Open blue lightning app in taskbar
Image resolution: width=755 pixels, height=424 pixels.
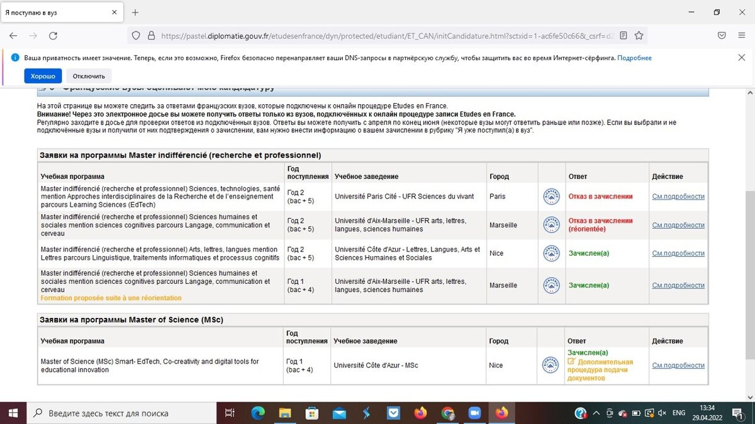click(x=367, y=413)
